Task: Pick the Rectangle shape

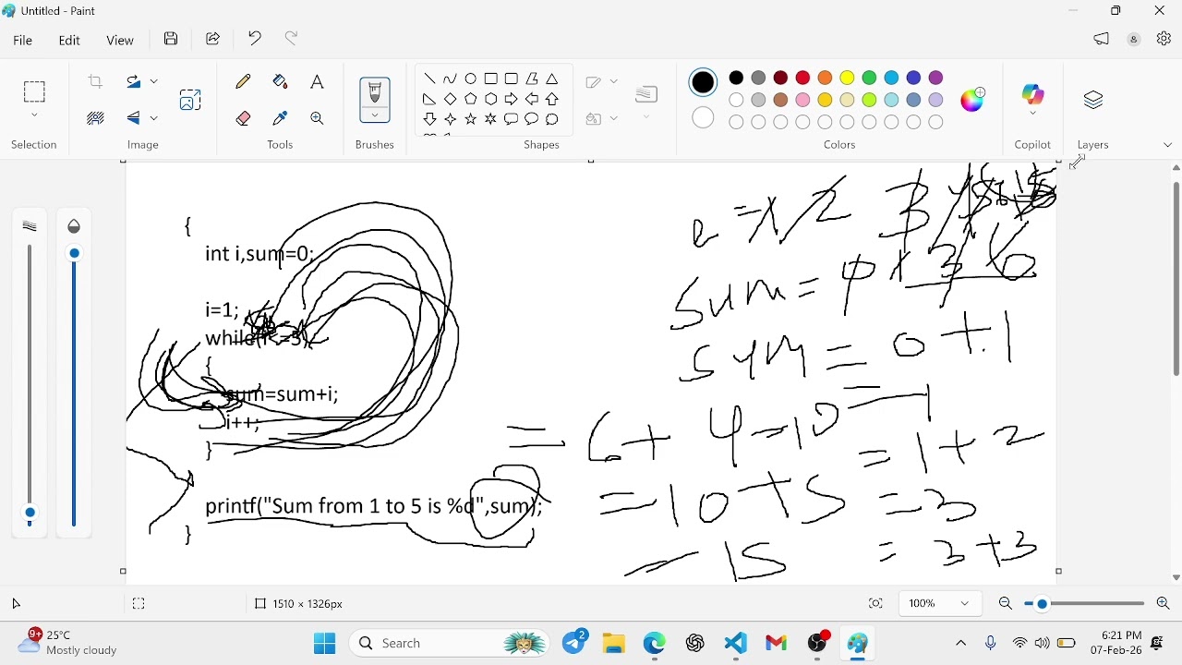Action: (x=491, y=79)
